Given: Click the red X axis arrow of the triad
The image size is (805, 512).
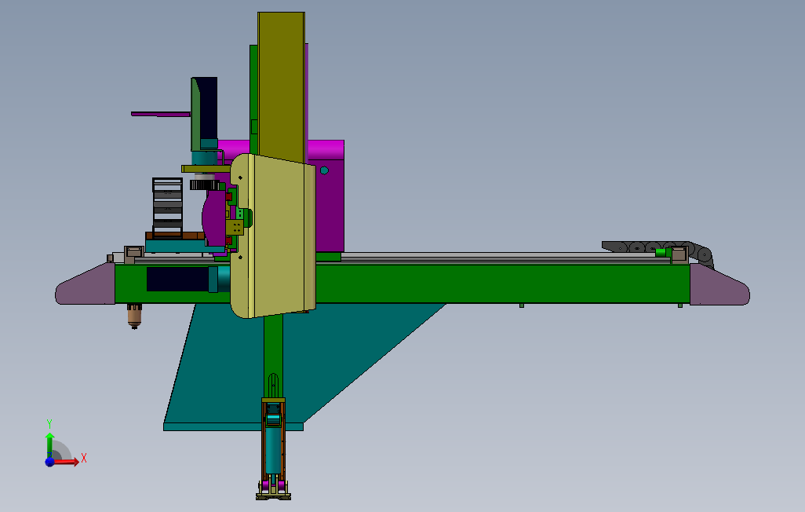Looking at the screenshot, I should click(x=67, y=462).
